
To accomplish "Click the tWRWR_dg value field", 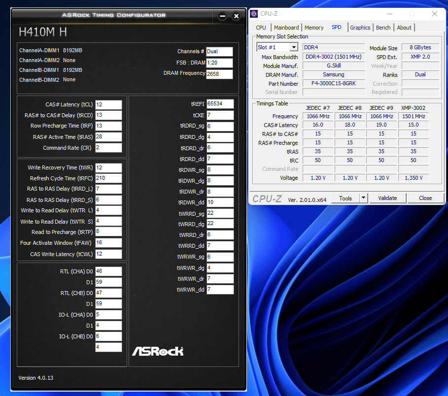I will click(x=220, y=268).
